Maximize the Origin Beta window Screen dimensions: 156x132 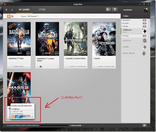144,4
